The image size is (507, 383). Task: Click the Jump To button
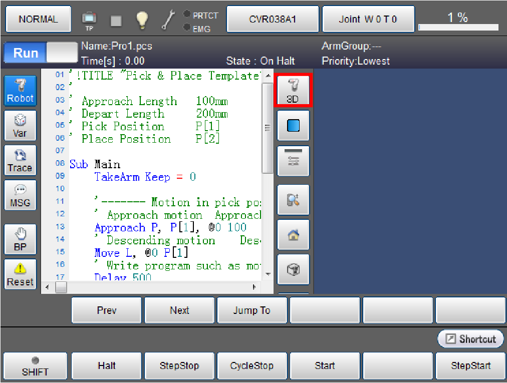point(251,310)
